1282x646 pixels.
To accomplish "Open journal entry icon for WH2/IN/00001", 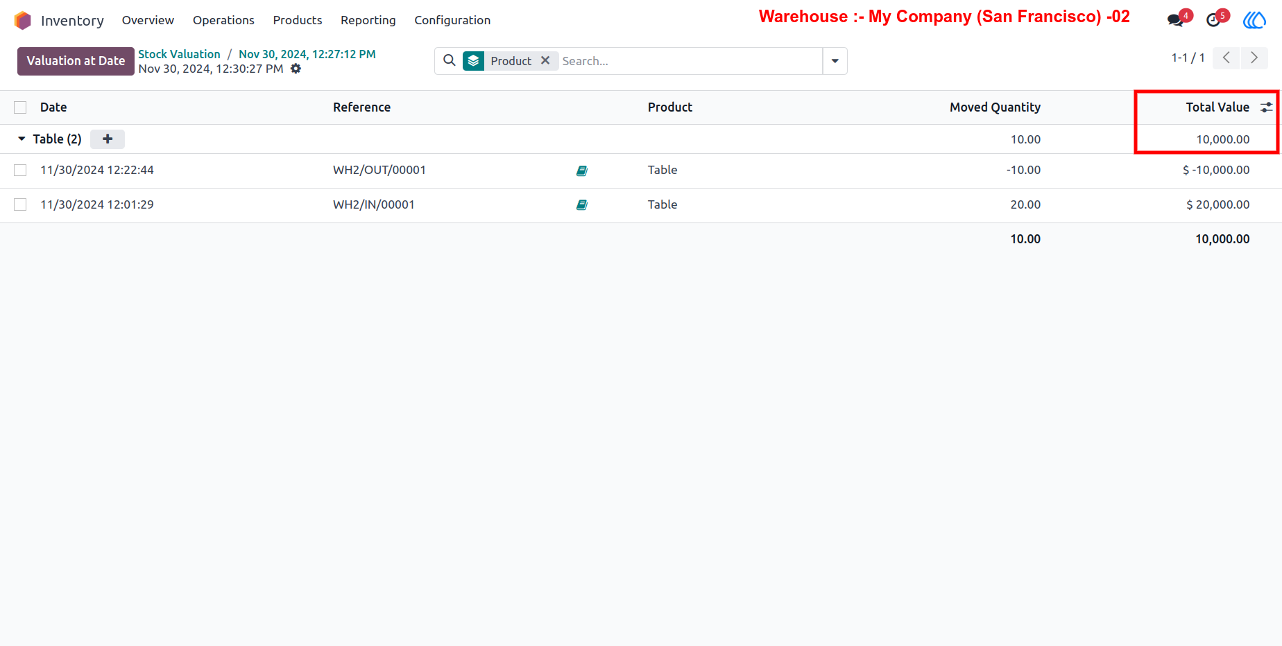I will pos(582,205).
